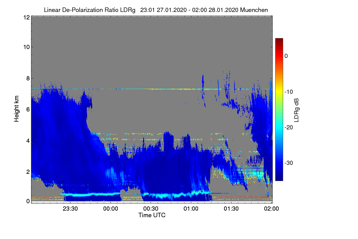
Task: Click the LDRg color scale bar
Action: click(279, 109)
